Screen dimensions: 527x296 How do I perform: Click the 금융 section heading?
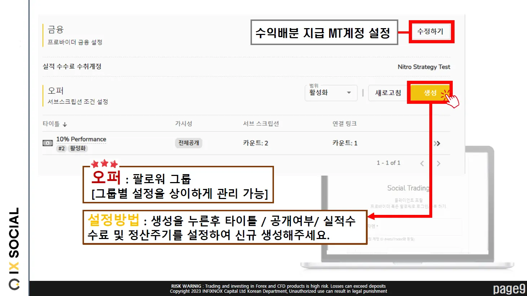(56, 30)
